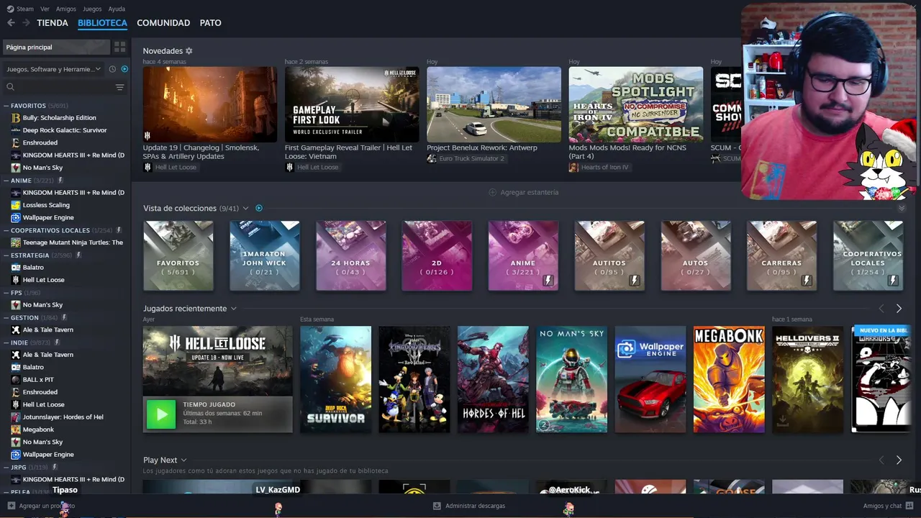Go forward with the right arrow
The image size is (921, 518).
click(x=26, y=23)
